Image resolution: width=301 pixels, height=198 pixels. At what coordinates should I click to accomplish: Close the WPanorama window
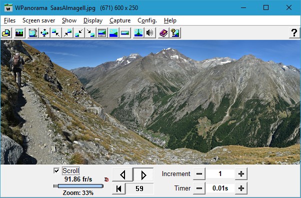(288, 7)
